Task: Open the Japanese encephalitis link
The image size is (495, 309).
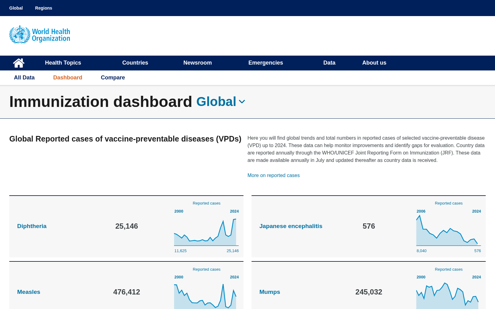Action: coord(291,226)
